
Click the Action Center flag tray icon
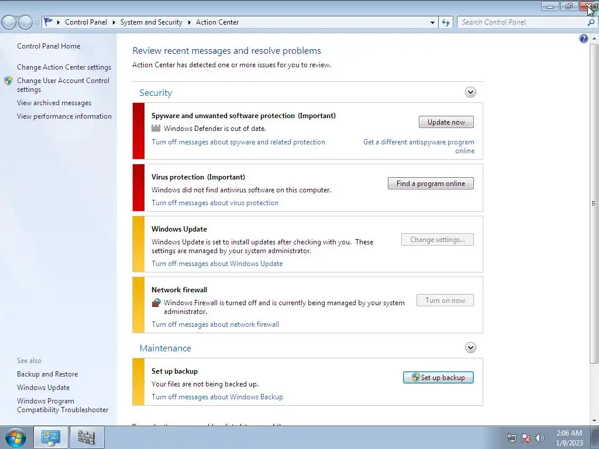coord(526,438)
